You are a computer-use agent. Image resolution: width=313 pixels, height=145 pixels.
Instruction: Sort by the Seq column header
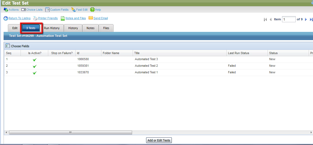click(x=12, y=53)
